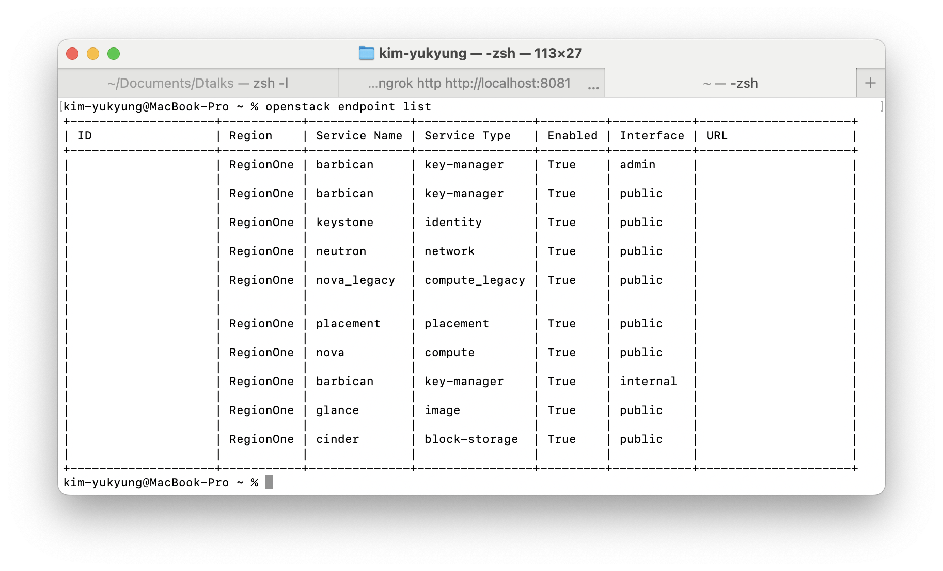Click 'placement' in Service Name column
Viewport: 943px width, 571px height.
point(348,324)
